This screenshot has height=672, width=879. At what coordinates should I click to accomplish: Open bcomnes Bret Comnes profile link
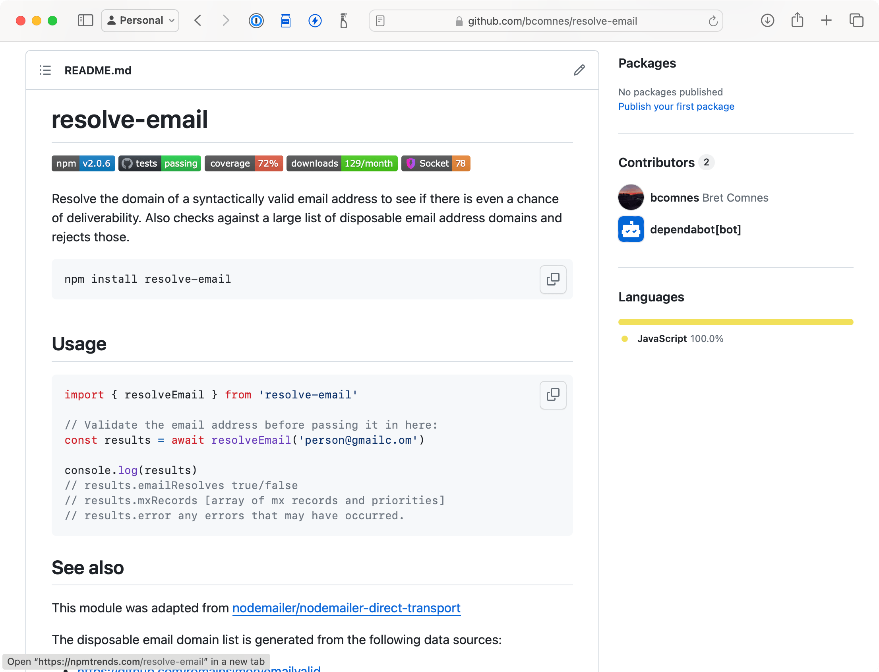click(709, 198)
